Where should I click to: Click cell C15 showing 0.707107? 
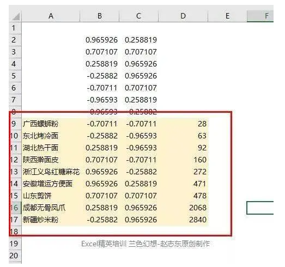point(138,196)
